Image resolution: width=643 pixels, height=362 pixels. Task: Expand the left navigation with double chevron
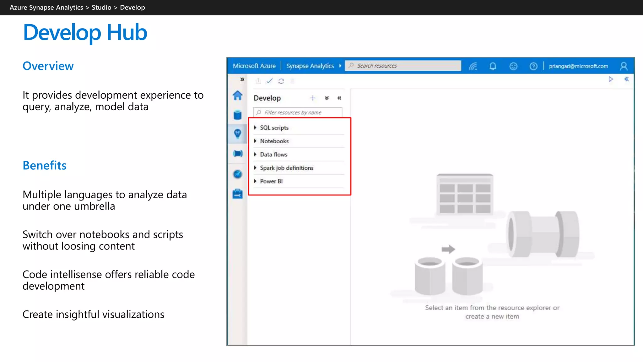[x=242, y=79]
